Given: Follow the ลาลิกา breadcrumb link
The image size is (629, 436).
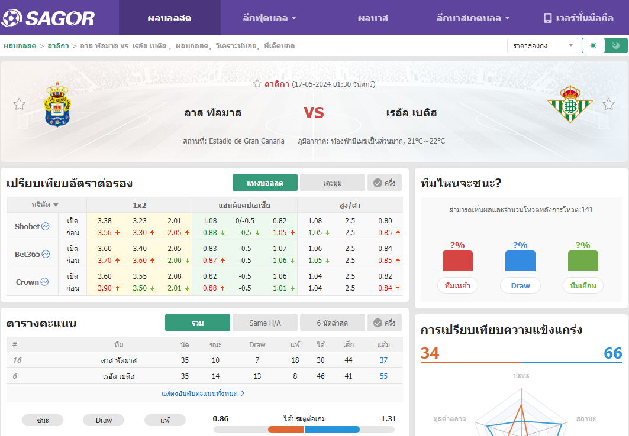Looking at the screenshot, I should [x=58, y=46].
